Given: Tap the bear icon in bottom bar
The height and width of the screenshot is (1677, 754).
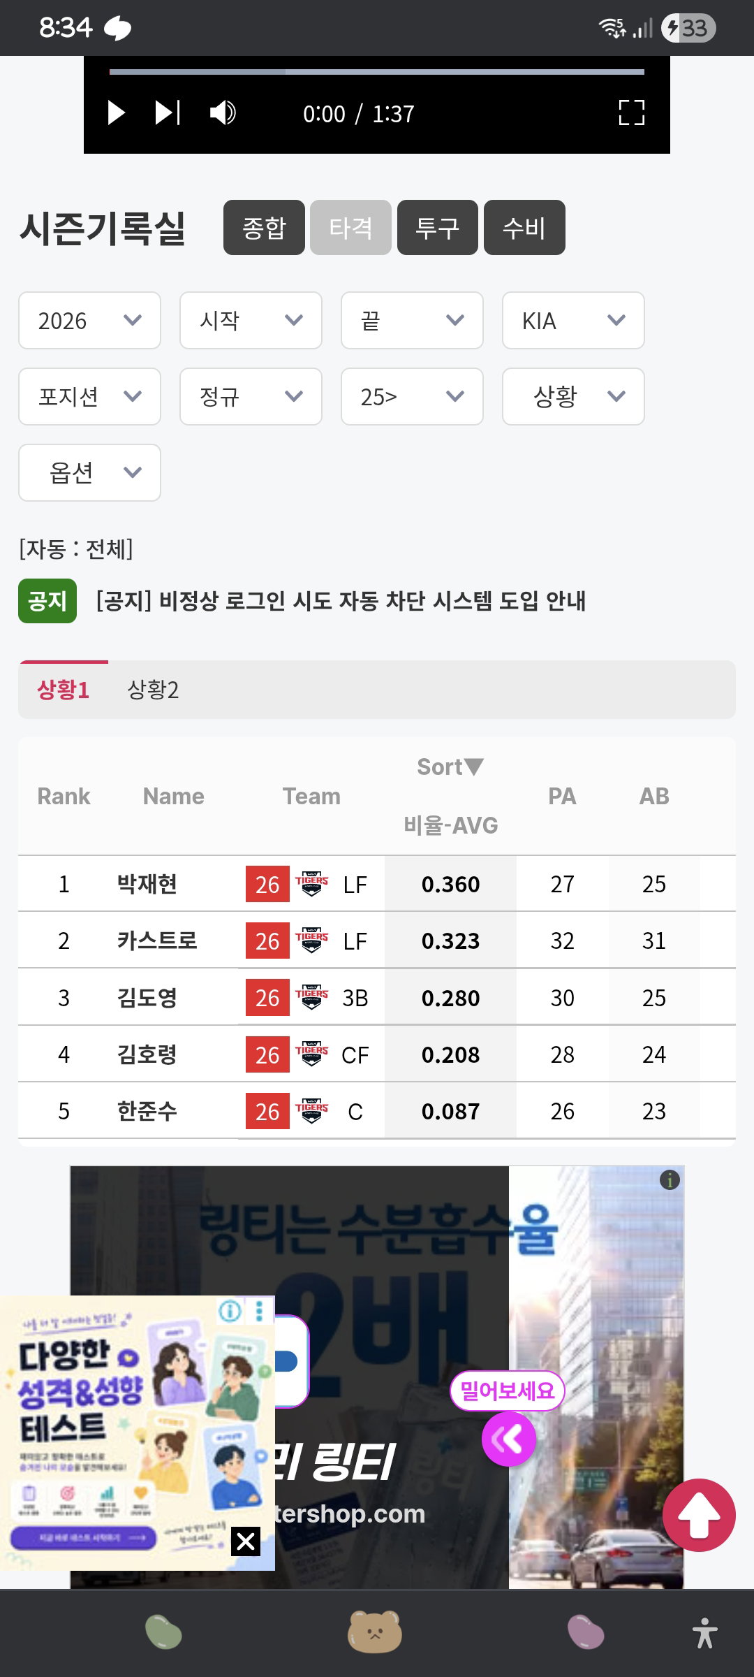Looking at the screenshot, I should (x=375, y=1632).
